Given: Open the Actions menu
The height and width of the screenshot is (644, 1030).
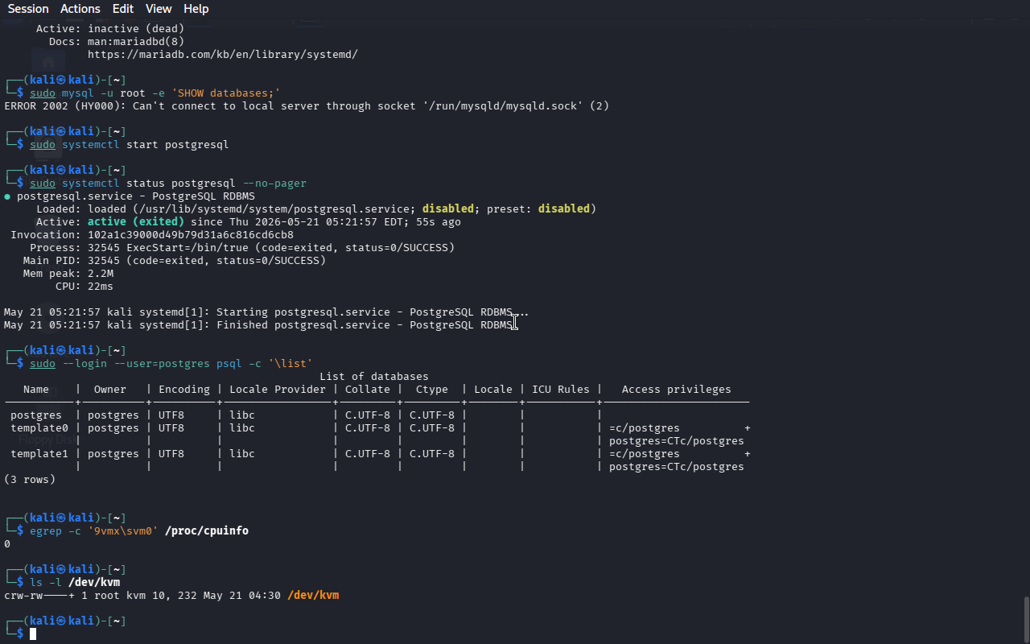Looking at the screenshot, I should [80, 9].
